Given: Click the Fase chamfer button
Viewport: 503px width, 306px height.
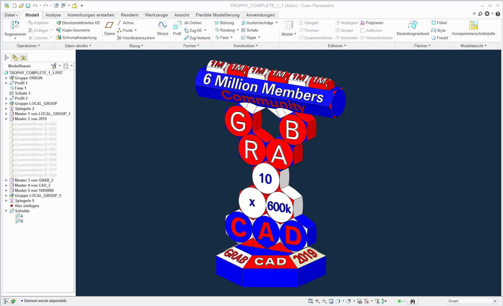Looking at the screenshot, I should pyautogui.click(x=222, y=38).
